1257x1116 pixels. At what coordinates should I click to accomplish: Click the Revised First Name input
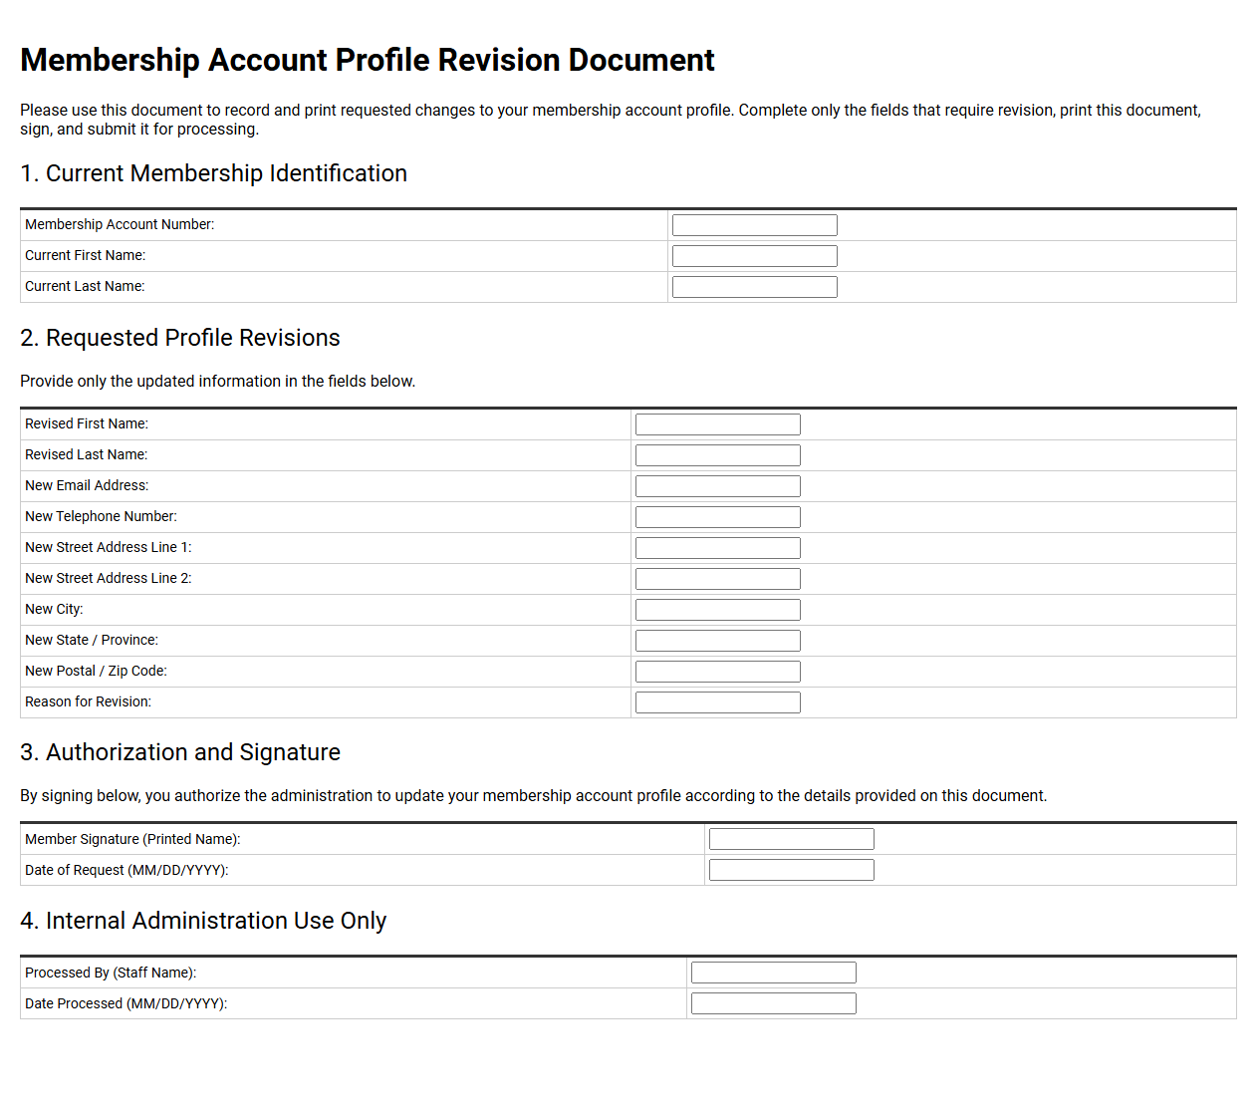tap(718, 424)
